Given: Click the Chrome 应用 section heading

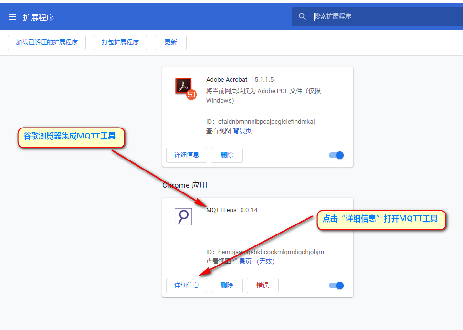Looking at the screenshot, I should coord(185,185).
